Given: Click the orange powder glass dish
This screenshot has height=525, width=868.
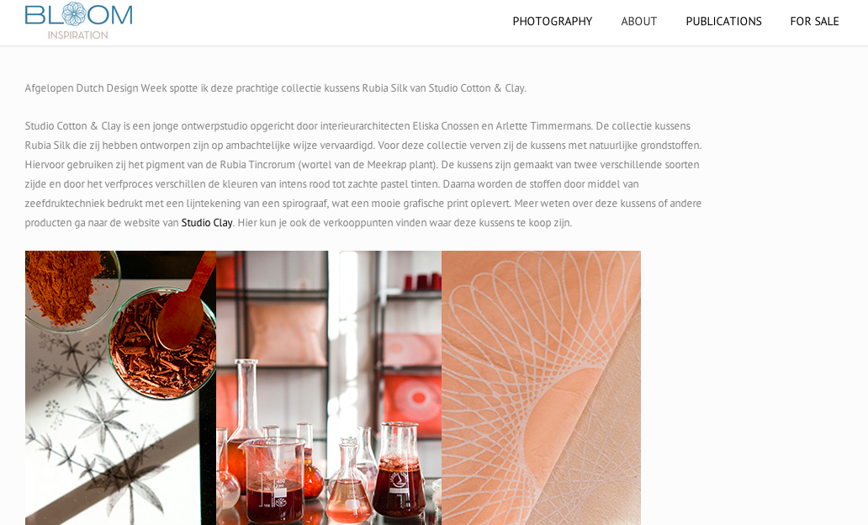Looking at the screenshot, I should click(x=72, y=289).
